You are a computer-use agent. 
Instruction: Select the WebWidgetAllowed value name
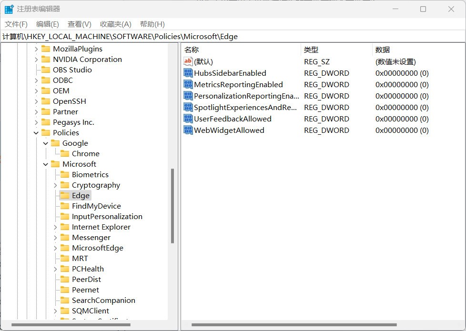(229, 130)
